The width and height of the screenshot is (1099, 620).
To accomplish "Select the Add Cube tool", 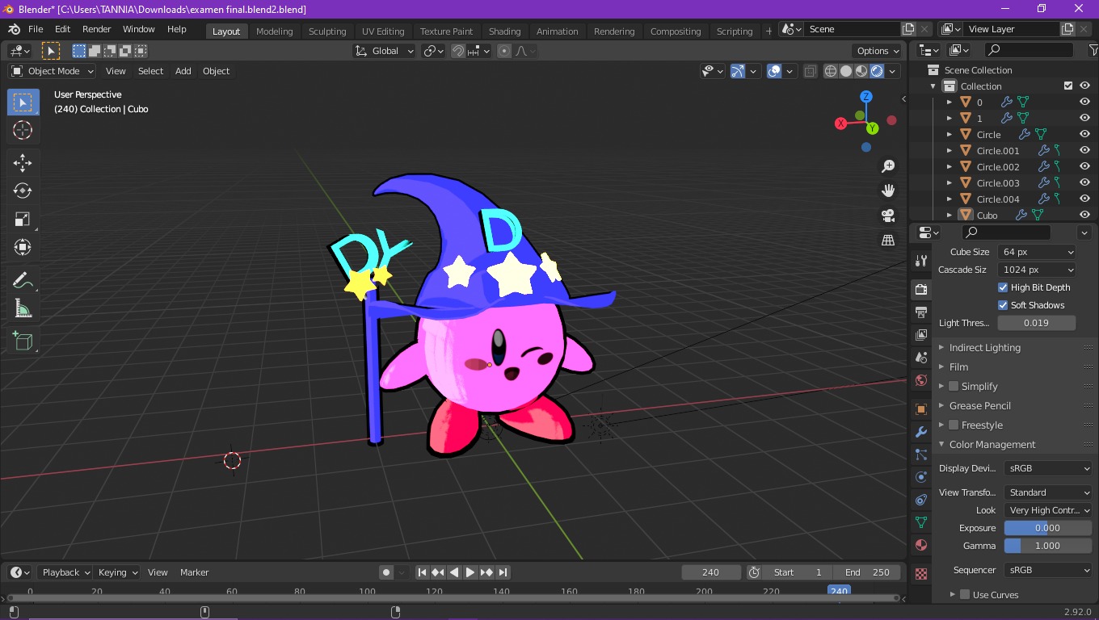I will [23, 341].
